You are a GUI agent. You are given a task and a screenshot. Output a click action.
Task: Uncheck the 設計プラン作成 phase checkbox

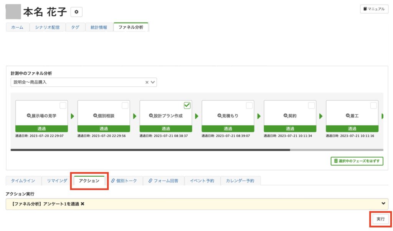pos(187,105)
